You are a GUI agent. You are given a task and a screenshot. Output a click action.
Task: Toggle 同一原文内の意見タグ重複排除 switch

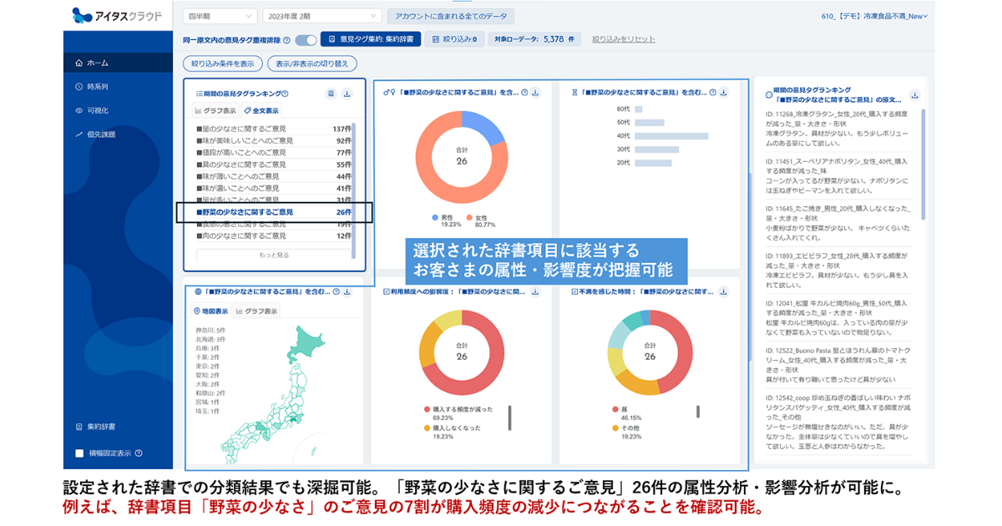306,39
